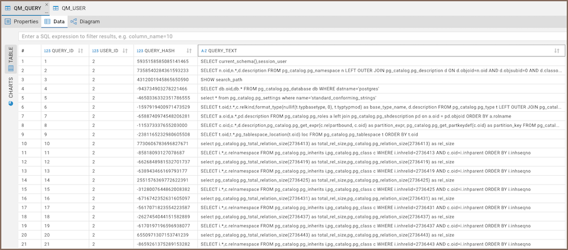568x250 pixels.
Task: Sort by QUERY_ID column sort icon
Action: [x=81, y=51]
